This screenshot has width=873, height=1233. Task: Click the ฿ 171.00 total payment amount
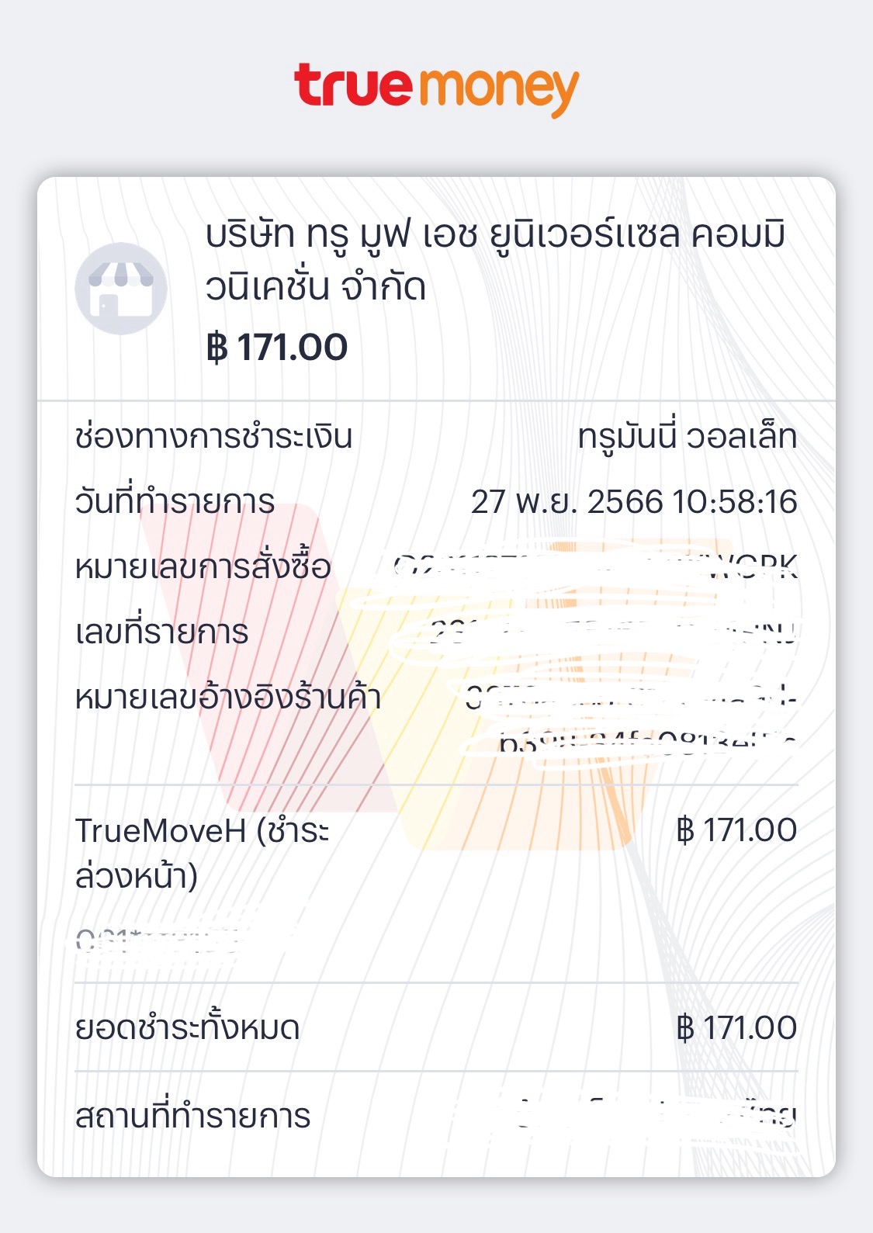(736, 1028)
